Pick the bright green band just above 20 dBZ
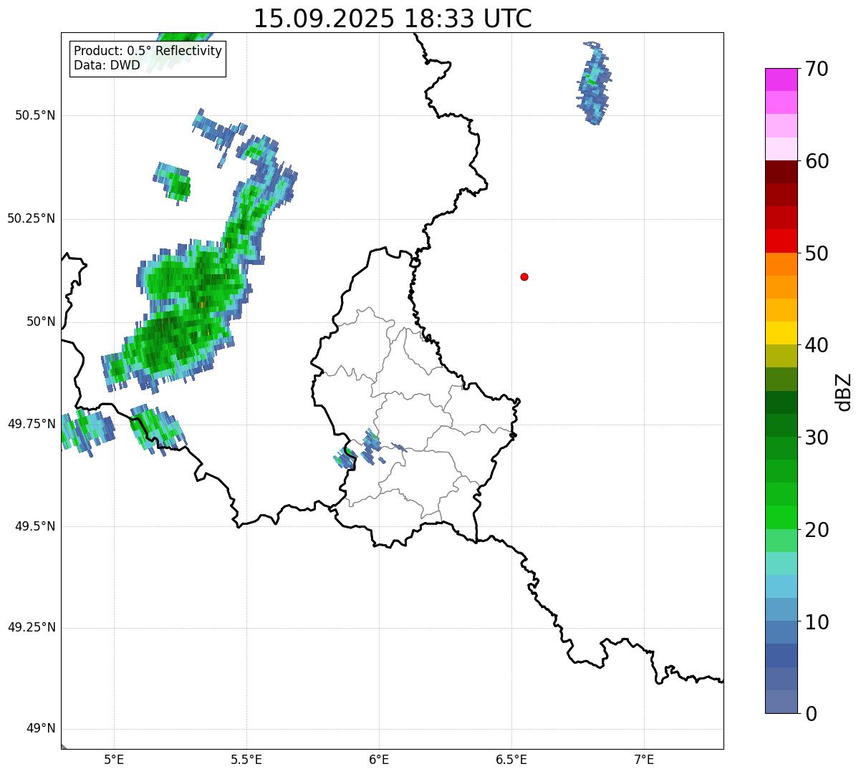This screenshot has height=774, width=861. click(781, 518)
